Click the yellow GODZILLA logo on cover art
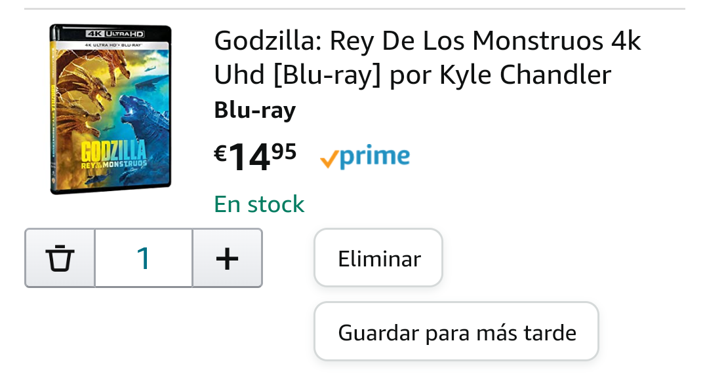The image size is (705, 379). click(113, 151)
